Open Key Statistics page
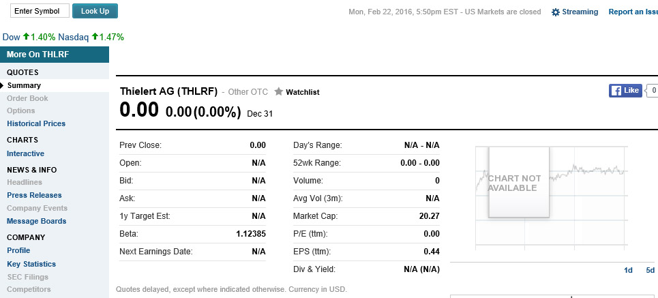The height and width of the screenshot is (298, 658). click(x=31, y=264)
